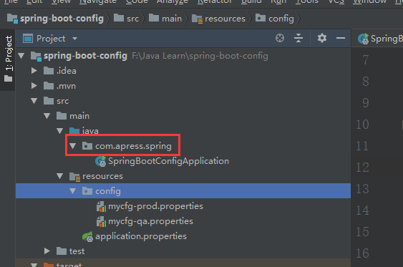Click the locate-file crosshair icon
Image resolution: width=403 pixels, height=267 pixels.
(280, 38)
